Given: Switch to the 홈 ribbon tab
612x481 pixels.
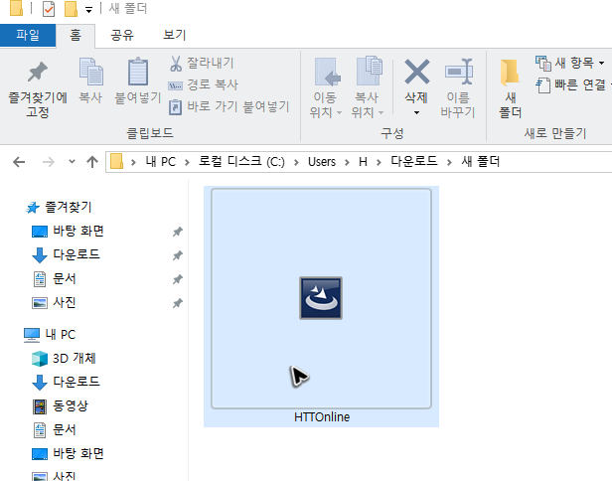Looking at the screenshot, I should click(76, 36).
